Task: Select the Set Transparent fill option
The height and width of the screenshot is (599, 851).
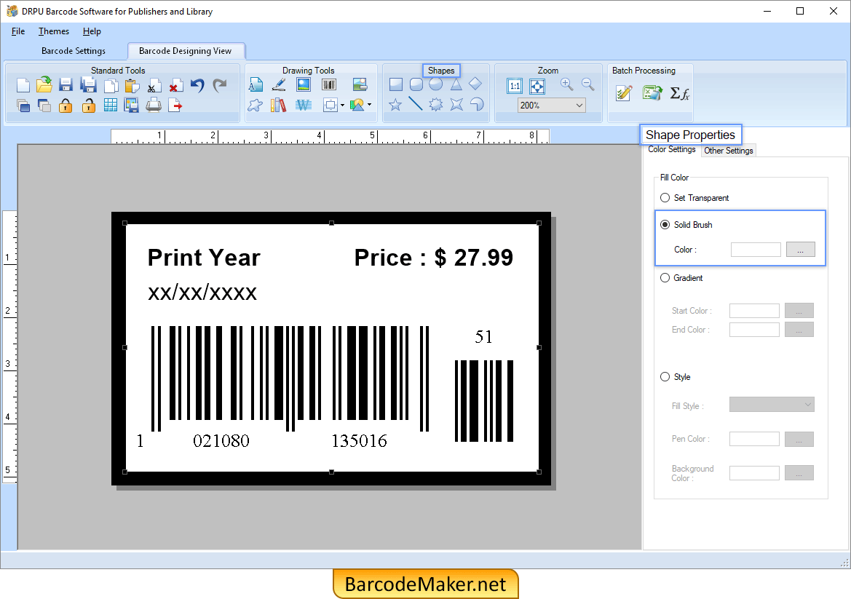Action: [x=665, y=198]
